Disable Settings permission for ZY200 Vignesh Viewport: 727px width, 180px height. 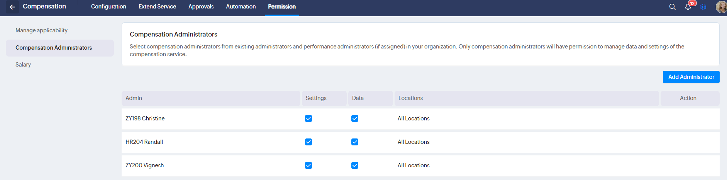pos(308,165)
